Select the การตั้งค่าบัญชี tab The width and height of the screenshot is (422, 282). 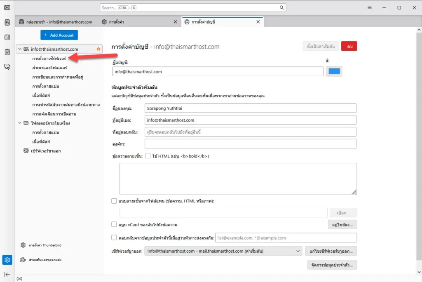(223, 22)
